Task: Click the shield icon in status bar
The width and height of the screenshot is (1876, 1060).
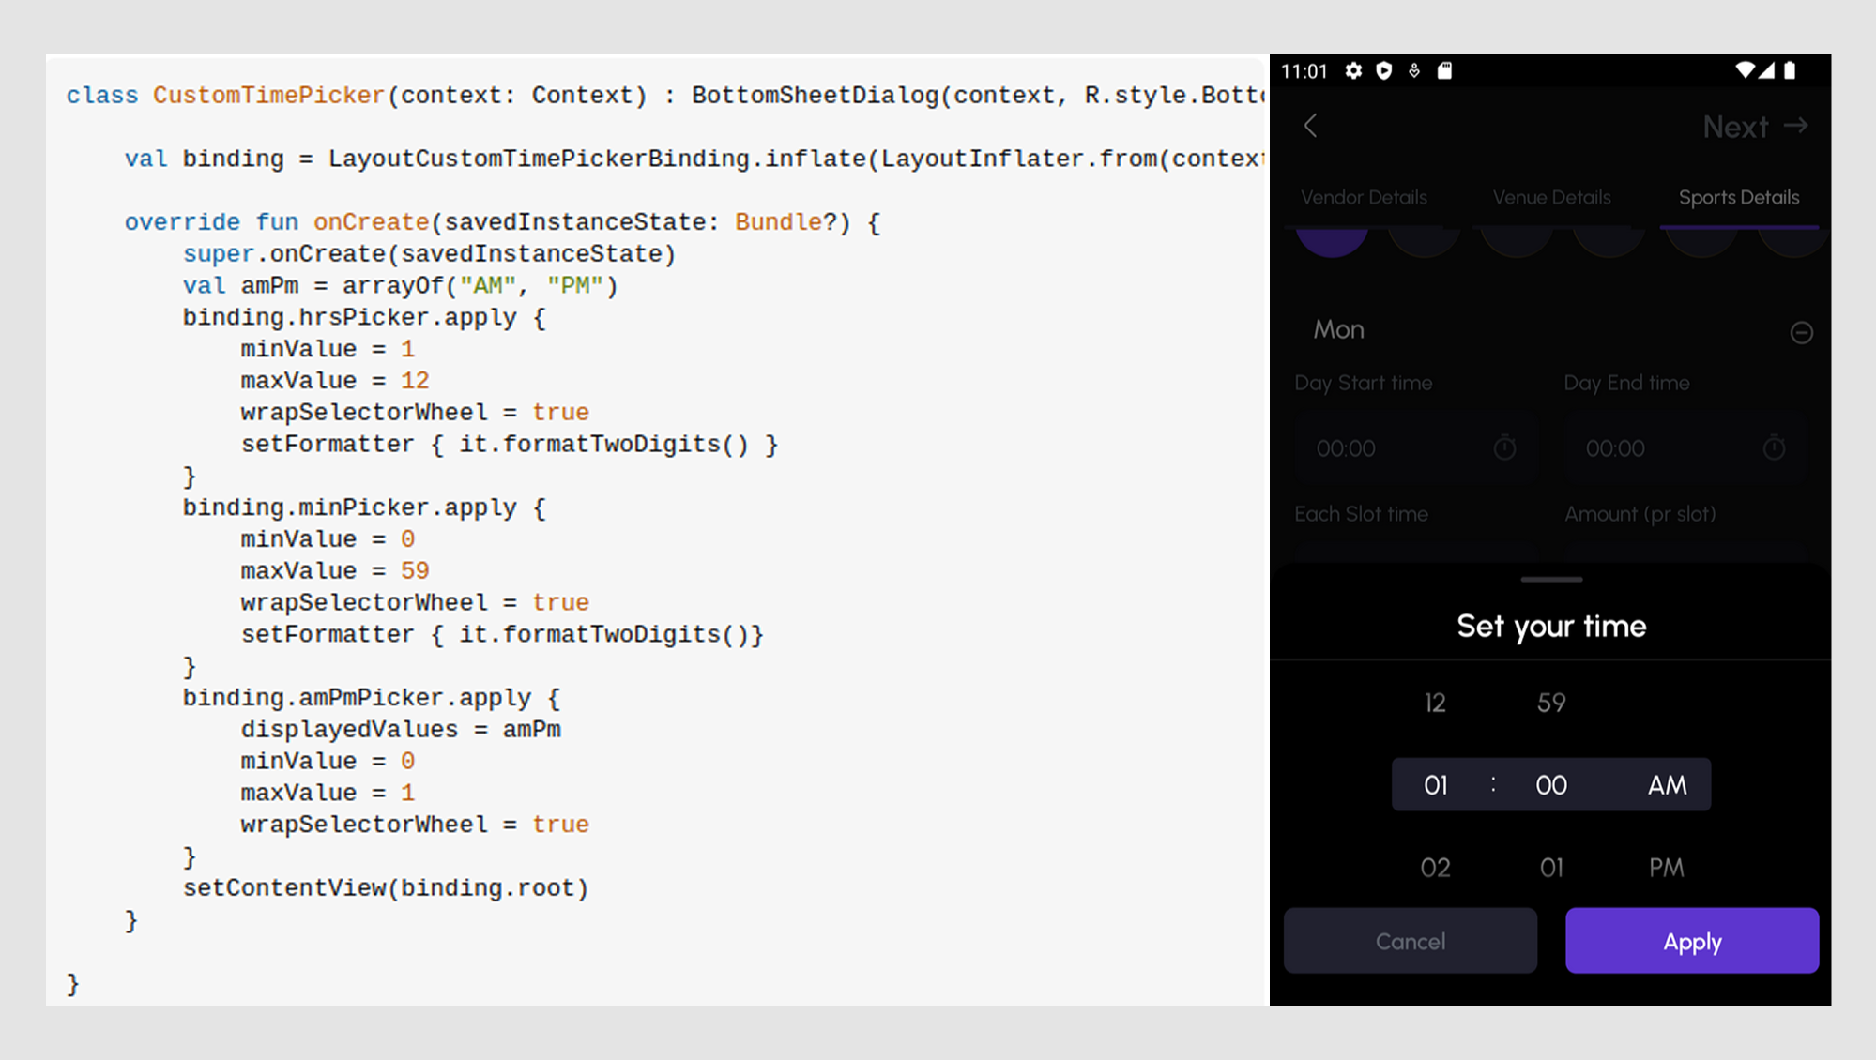Action: 1383,71
